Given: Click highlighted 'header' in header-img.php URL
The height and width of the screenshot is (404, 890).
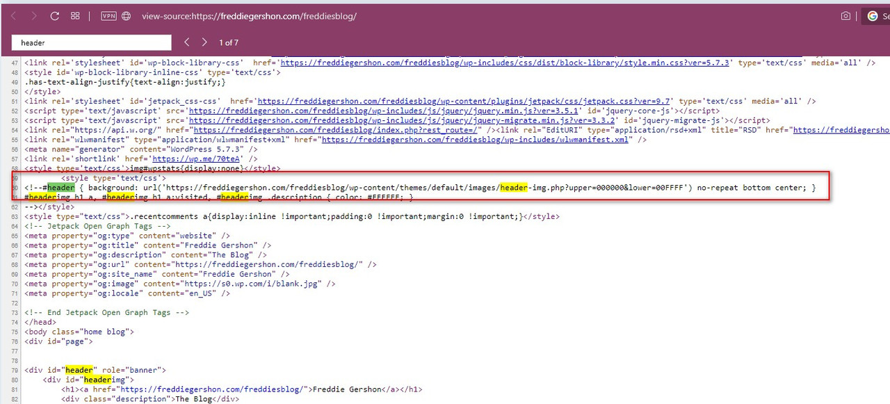Looking at the screenshot, I should pos(514,188).
